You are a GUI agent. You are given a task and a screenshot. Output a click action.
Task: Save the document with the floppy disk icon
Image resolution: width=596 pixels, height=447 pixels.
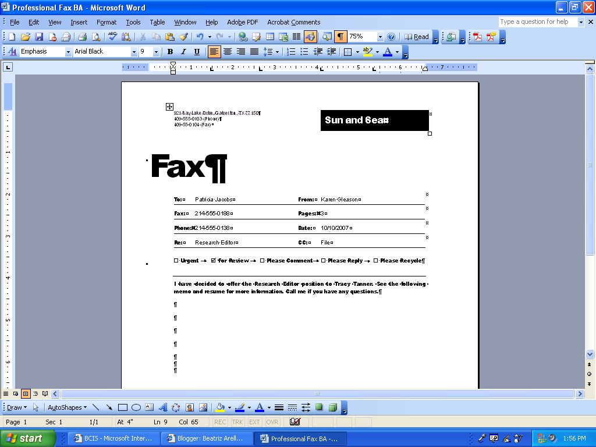pos(39,37)
